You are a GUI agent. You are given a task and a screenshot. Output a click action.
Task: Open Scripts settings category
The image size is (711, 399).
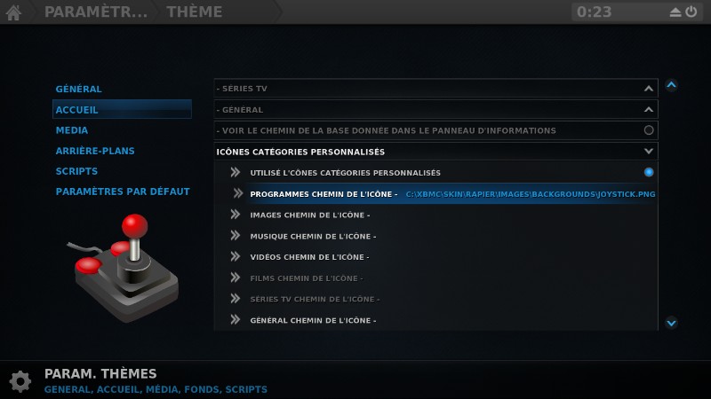pyautogui.click(x=76, y=171)
